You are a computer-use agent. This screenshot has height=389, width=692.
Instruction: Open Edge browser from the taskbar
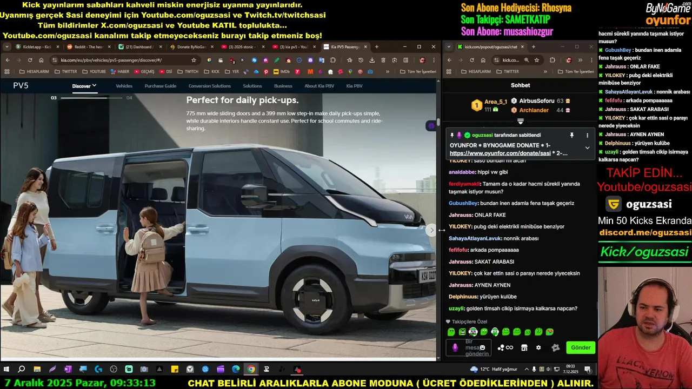click(236, 370)
